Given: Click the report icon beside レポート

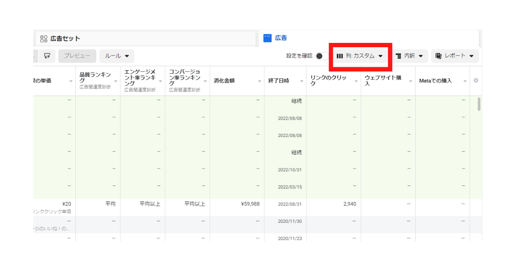Looking at the screenshot, I should click(x=439, y=56).
